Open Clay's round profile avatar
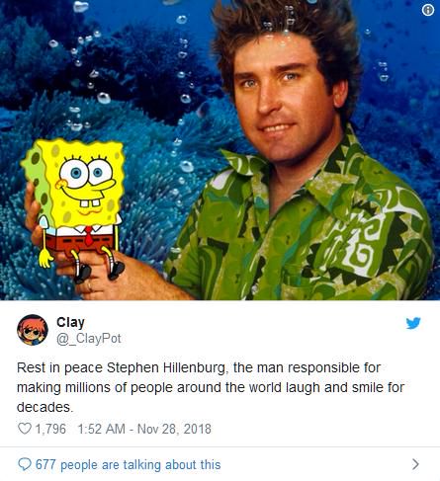Viewport: 440px width, 481px height. pos(33,330)
